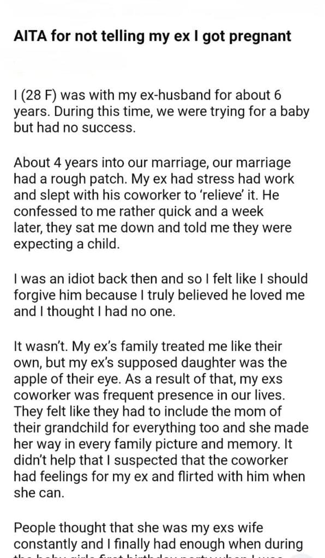Image resolution: width=325 pixels, height=558 pixels.
Task: Click the post title about not telling ex
Action: tap(152, 37)
